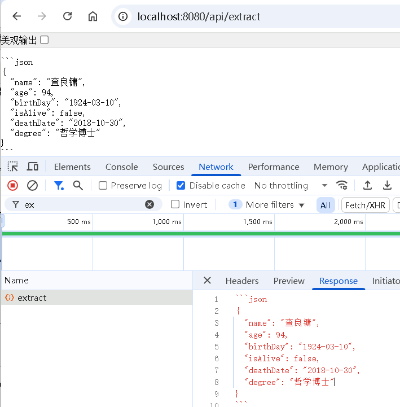Image resolution: width=400 pixels, height=407 pixels.
Task: Expand the More filters dropdown
Action: coord(266,205)
